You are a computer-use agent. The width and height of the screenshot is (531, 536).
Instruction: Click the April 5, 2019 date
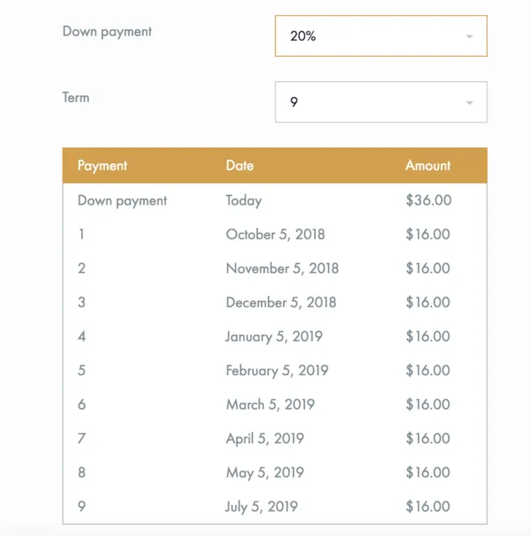[x=265, y=439]
